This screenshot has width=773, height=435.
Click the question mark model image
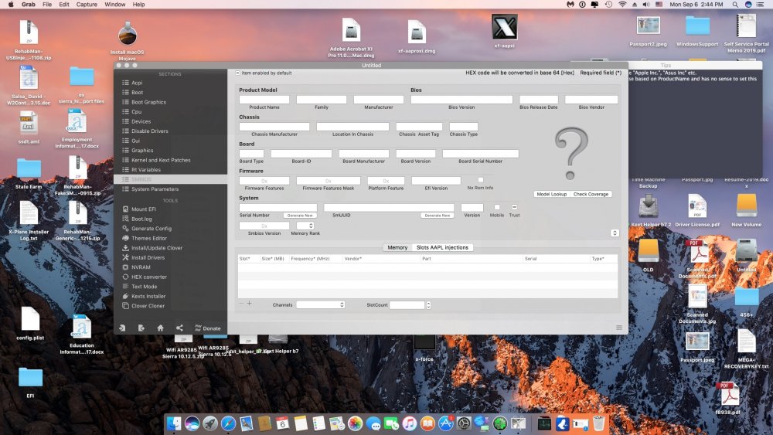(571, 154)
